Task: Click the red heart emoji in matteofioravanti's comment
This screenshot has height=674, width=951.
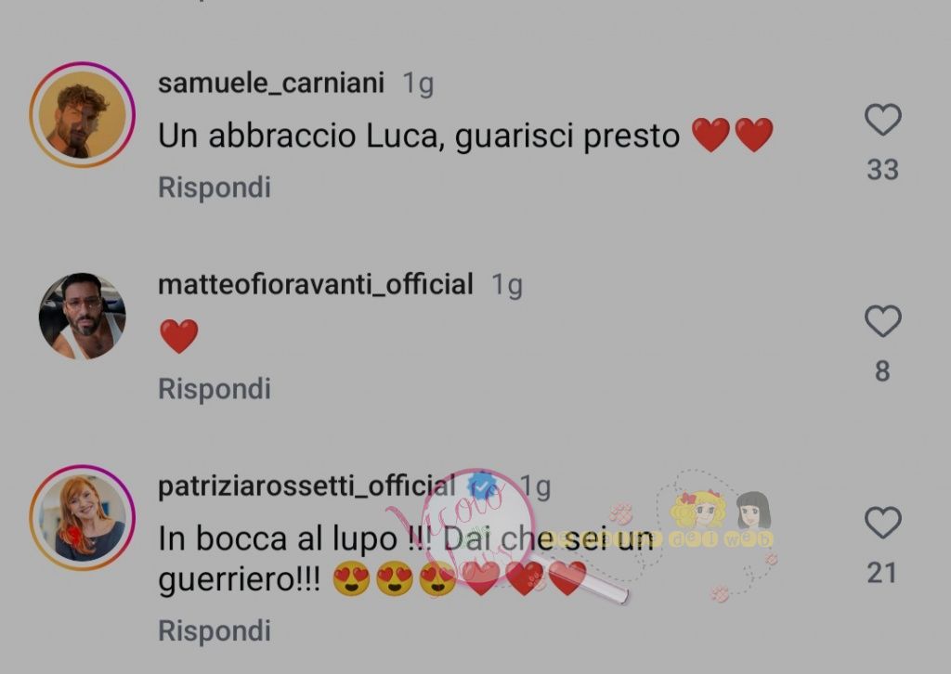Action: coord(179,336)
